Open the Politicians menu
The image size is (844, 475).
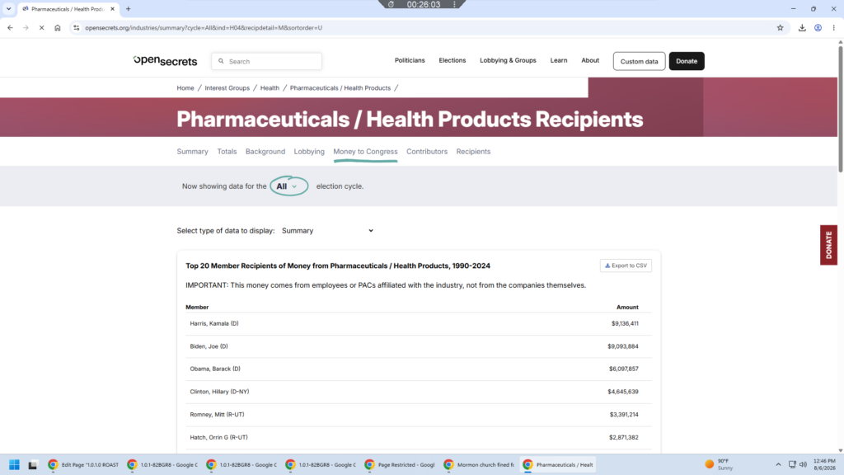(410, 60)
